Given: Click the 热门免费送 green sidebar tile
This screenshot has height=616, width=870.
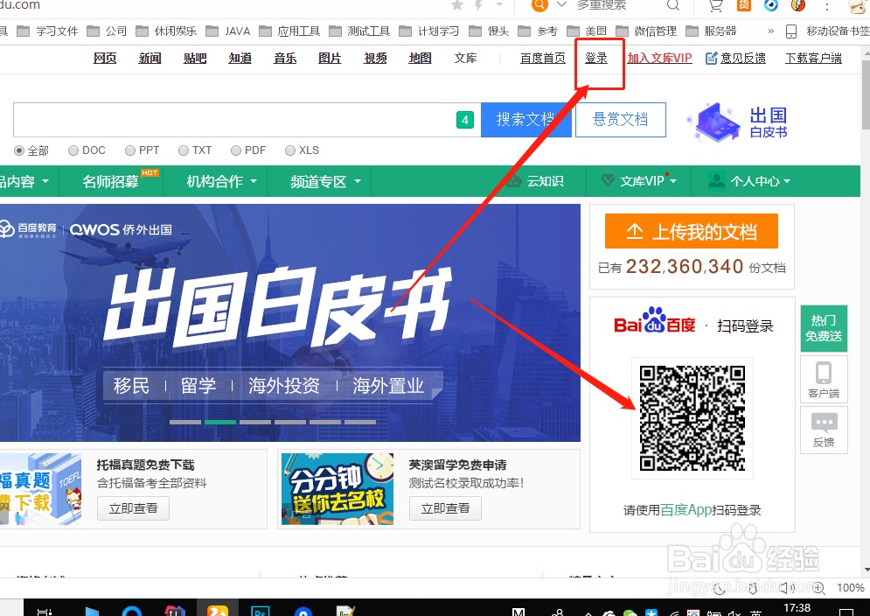Looking at the screenshot, I should 824,328.
